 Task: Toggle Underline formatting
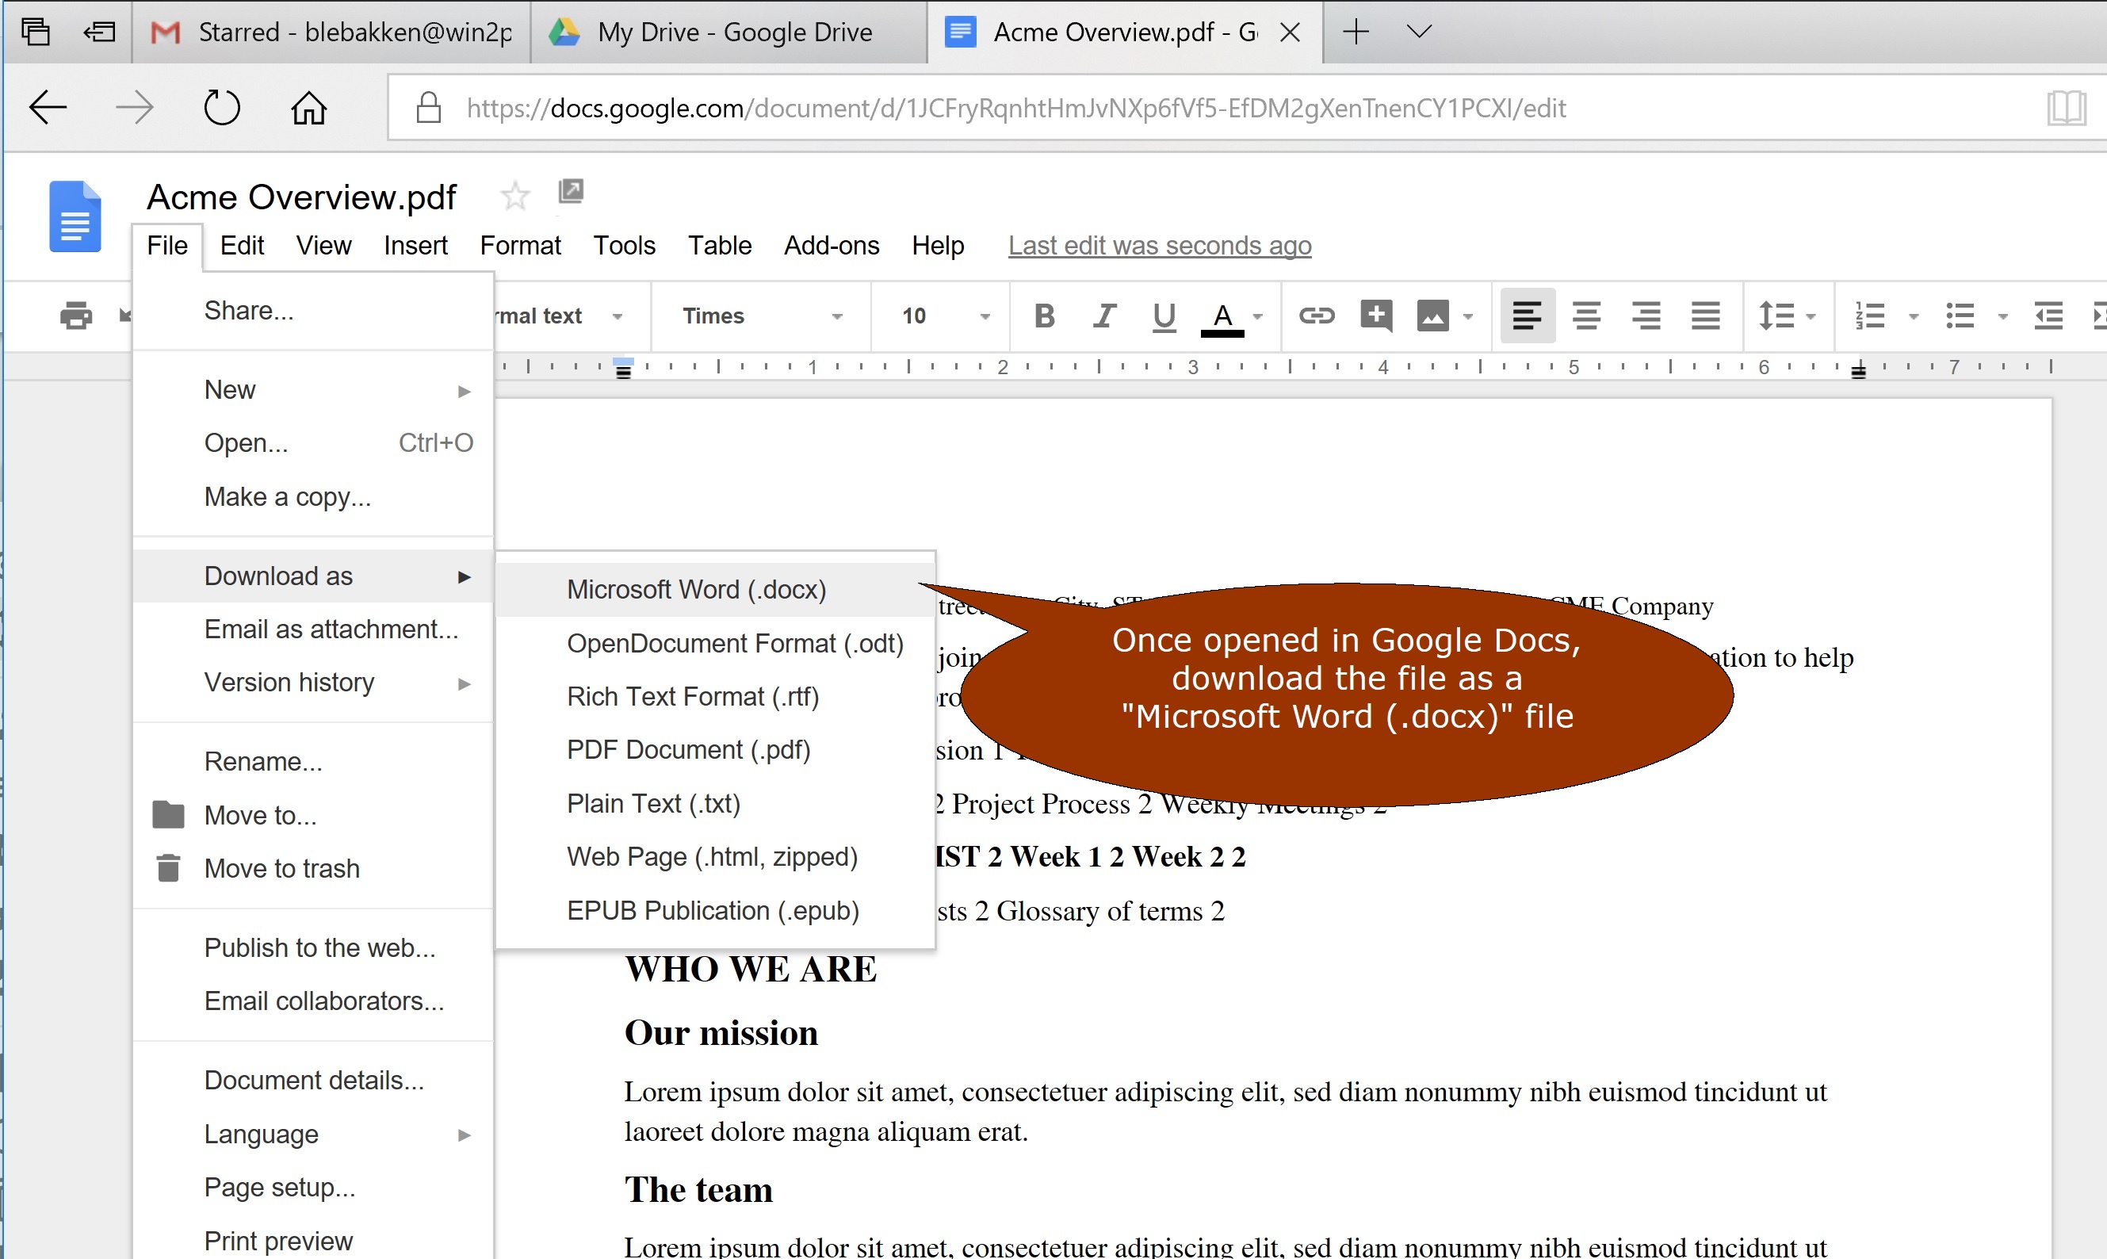tap(1164, 317)
